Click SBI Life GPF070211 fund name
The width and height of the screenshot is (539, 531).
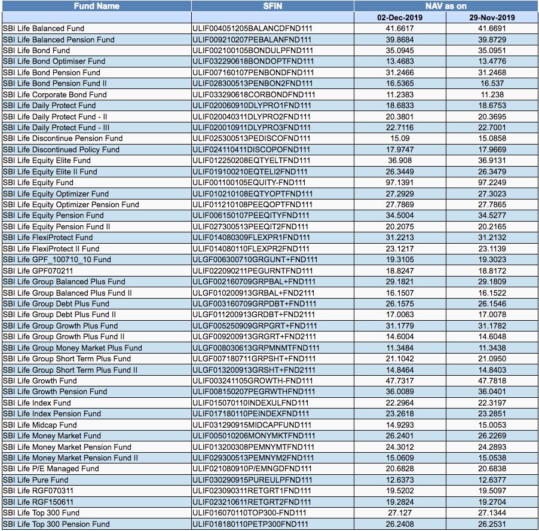point(38,271)
